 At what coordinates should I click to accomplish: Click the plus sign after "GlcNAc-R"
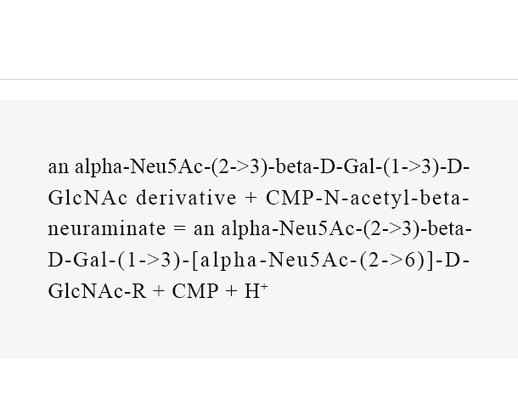(159, 291)
